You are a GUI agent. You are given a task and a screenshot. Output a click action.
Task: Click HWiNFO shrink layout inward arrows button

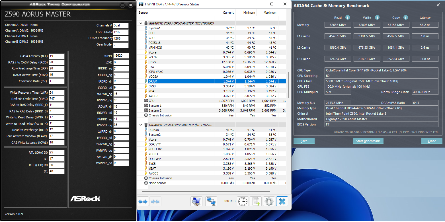(155, 202)
